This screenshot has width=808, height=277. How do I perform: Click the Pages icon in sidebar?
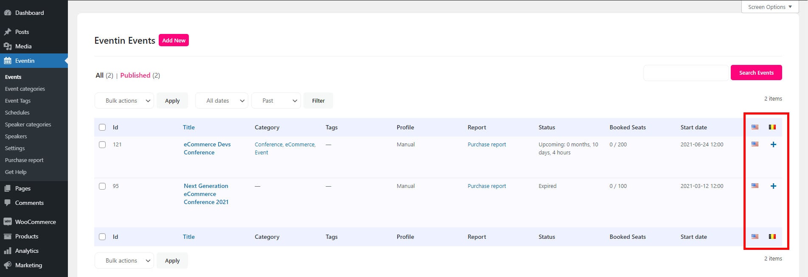[x=8, y=188]
